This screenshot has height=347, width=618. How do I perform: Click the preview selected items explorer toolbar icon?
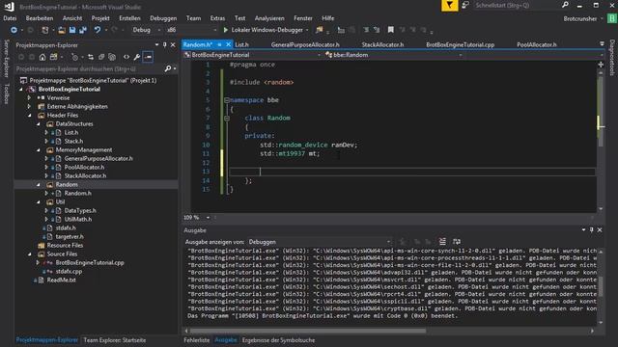[148, 57]
